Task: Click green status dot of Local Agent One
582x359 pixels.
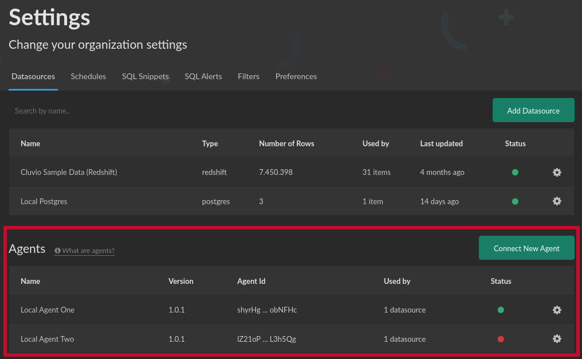Action: coord(501,310)
